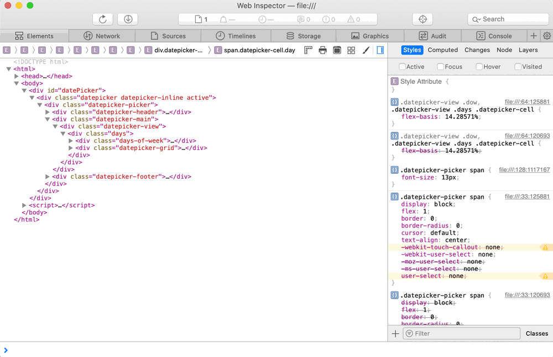Viewport: 553px width, 357px height.
Task: Click the console log count indicator
Action: (x=304, y=19)
